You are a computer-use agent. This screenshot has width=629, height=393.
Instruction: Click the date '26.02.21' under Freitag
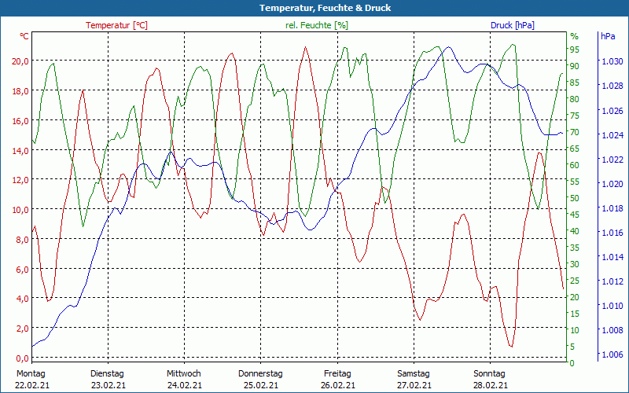pos(338,386)
